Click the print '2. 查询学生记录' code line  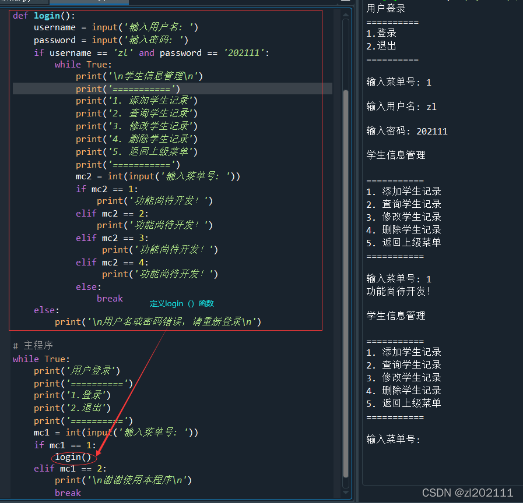coord(136,114)
